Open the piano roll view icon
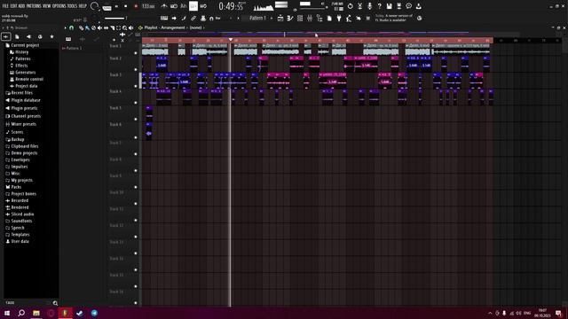568x319 pixels. [x=290, y=18]
